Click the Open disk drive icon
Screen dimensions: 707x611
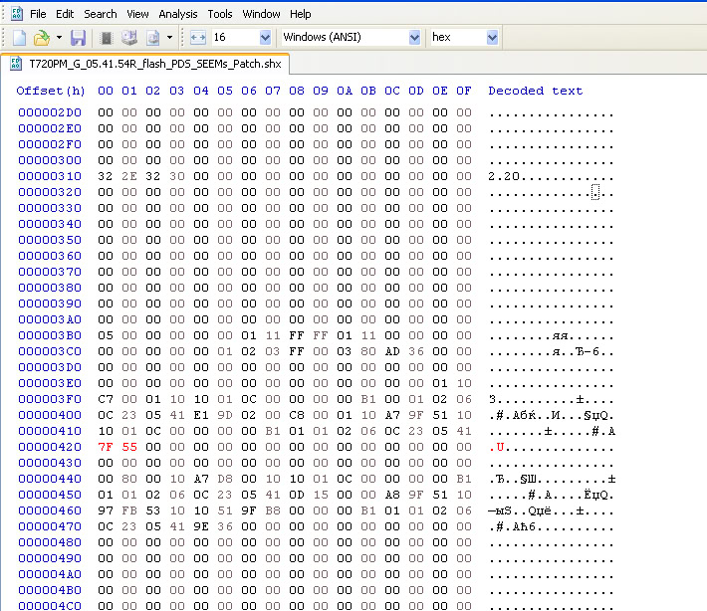coord(129,38)
